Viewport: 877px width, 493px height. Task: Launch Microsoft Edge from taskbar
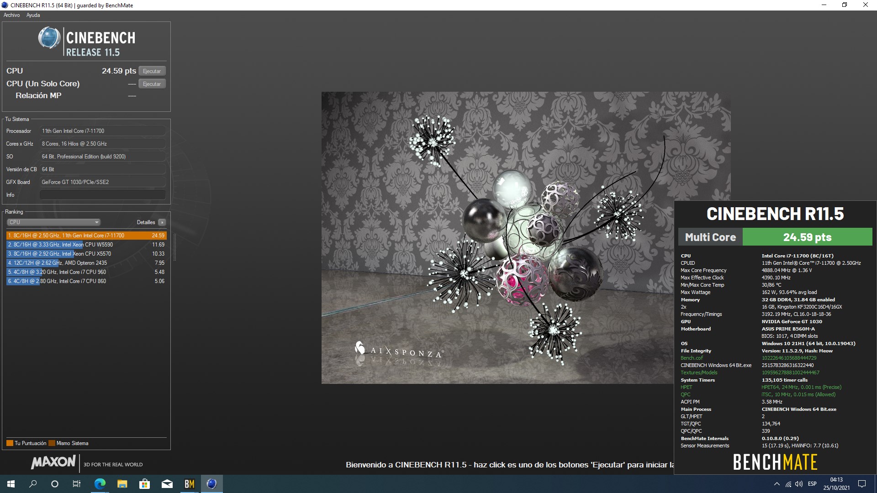point(100,484)
